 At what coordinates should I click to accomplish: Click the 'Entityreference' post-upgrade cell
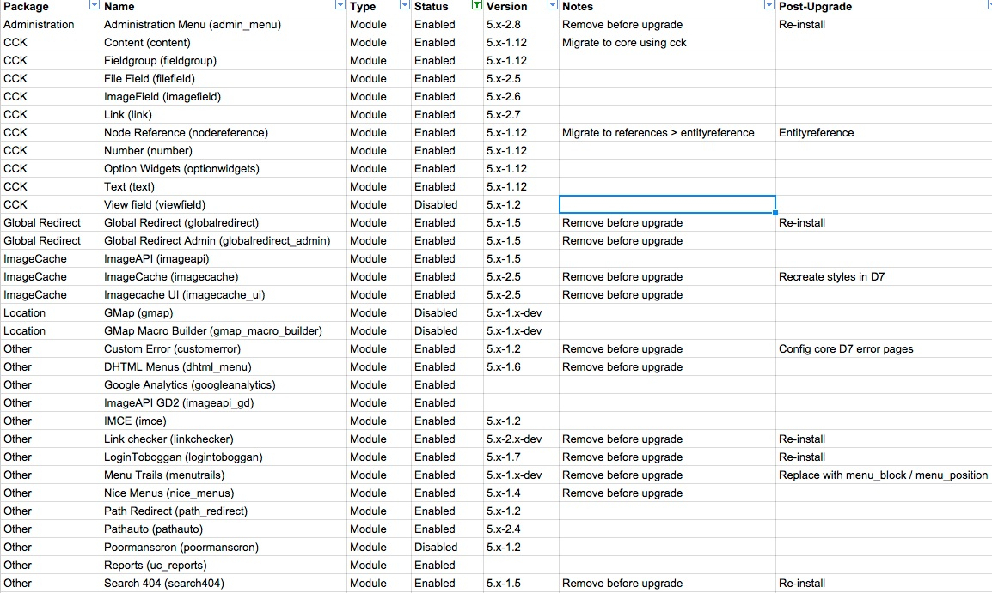pos(884,133)
